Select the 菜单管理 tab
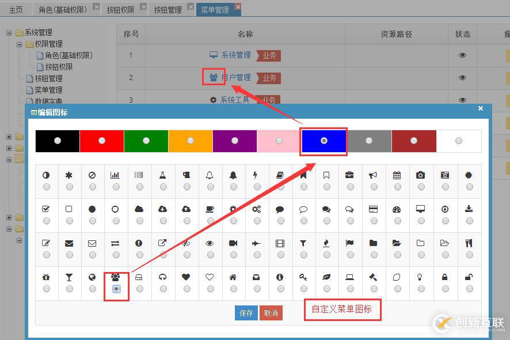The width and height of the screenshot is (510, 340). [x=215, y=10]
